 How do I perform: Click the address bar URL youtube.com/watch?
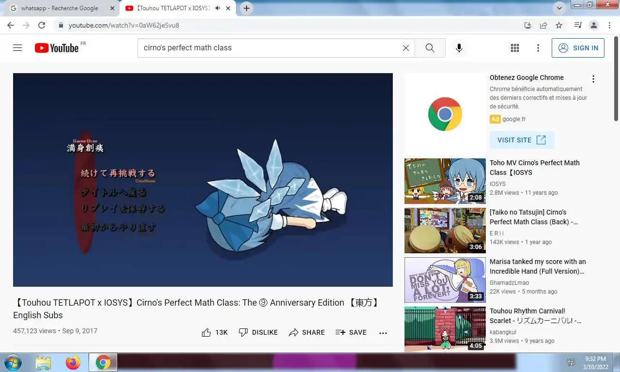tap(124, 25)
